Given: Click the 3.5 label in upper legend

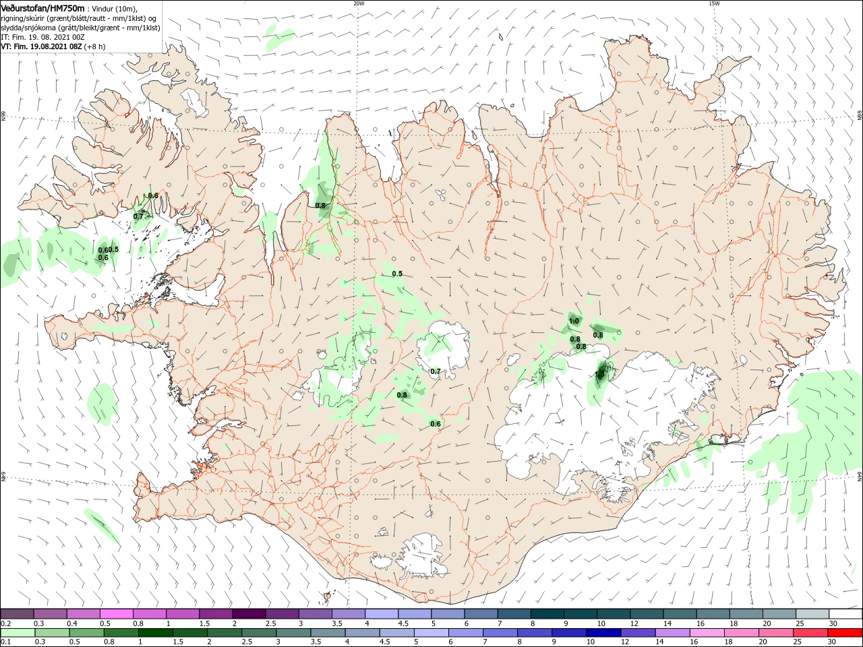Looking at the screenshot, I should (337, 623).
